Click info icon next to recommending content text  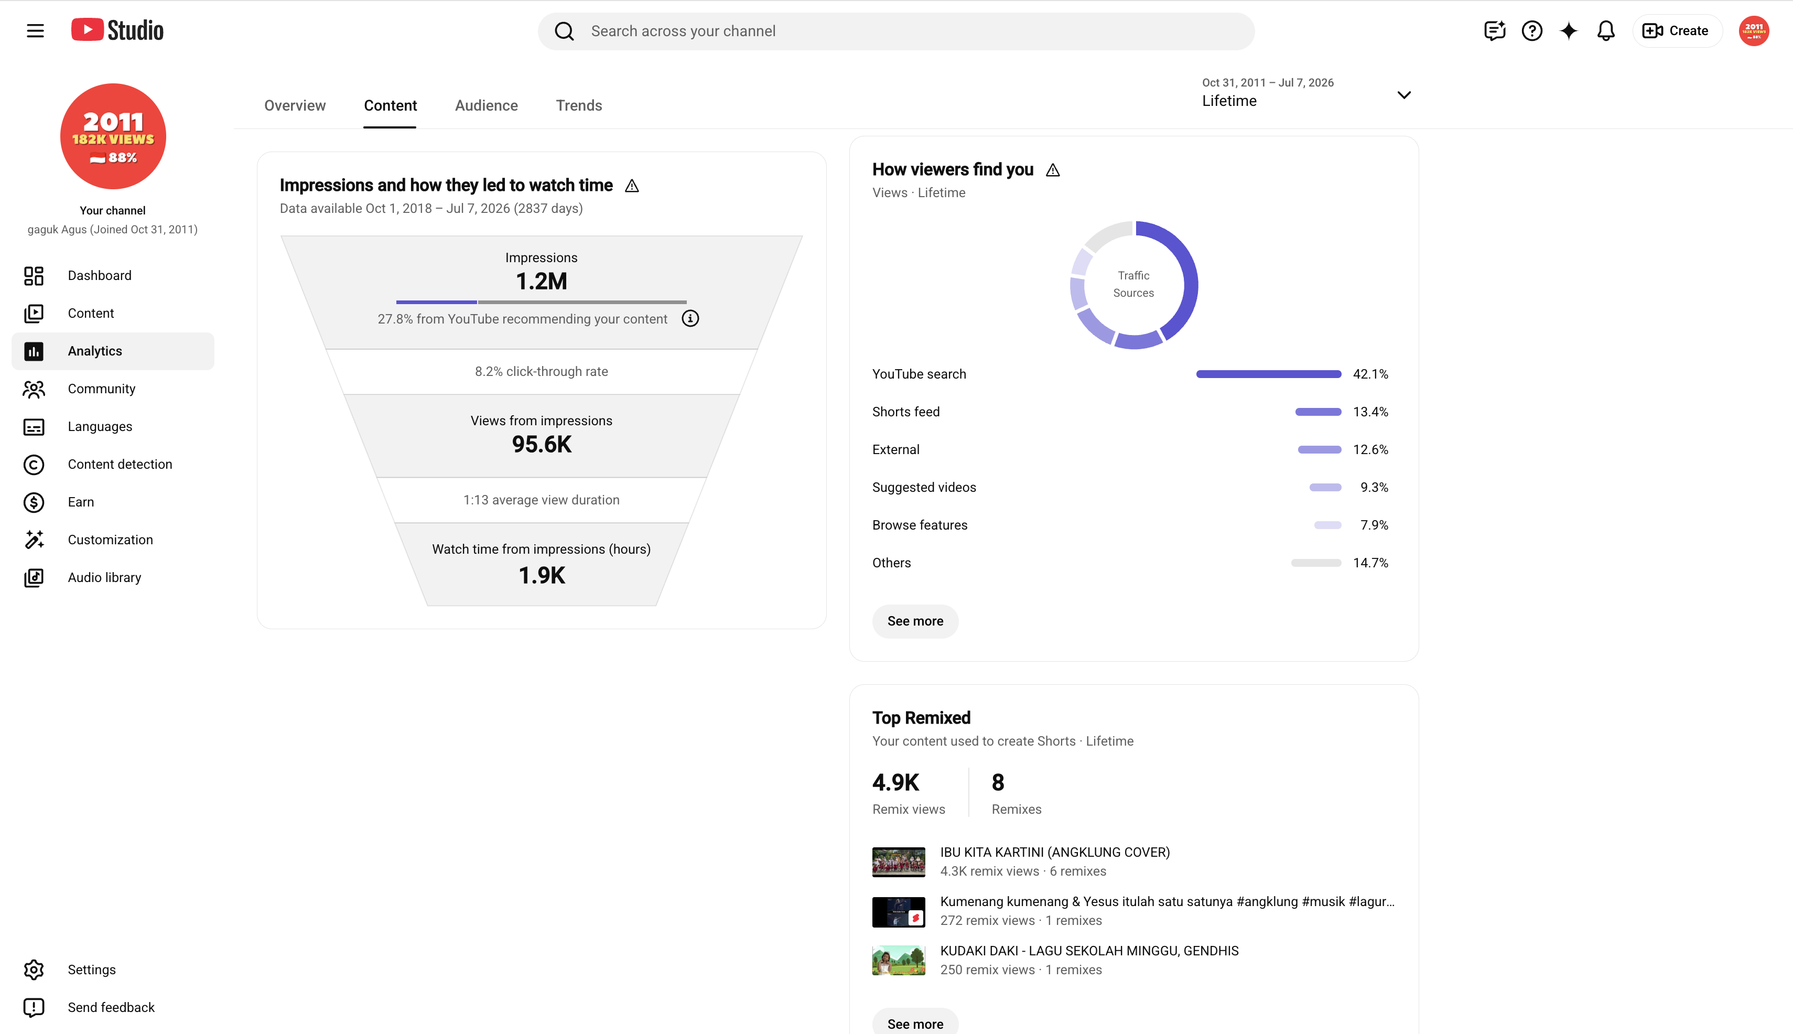coord(690,319)
